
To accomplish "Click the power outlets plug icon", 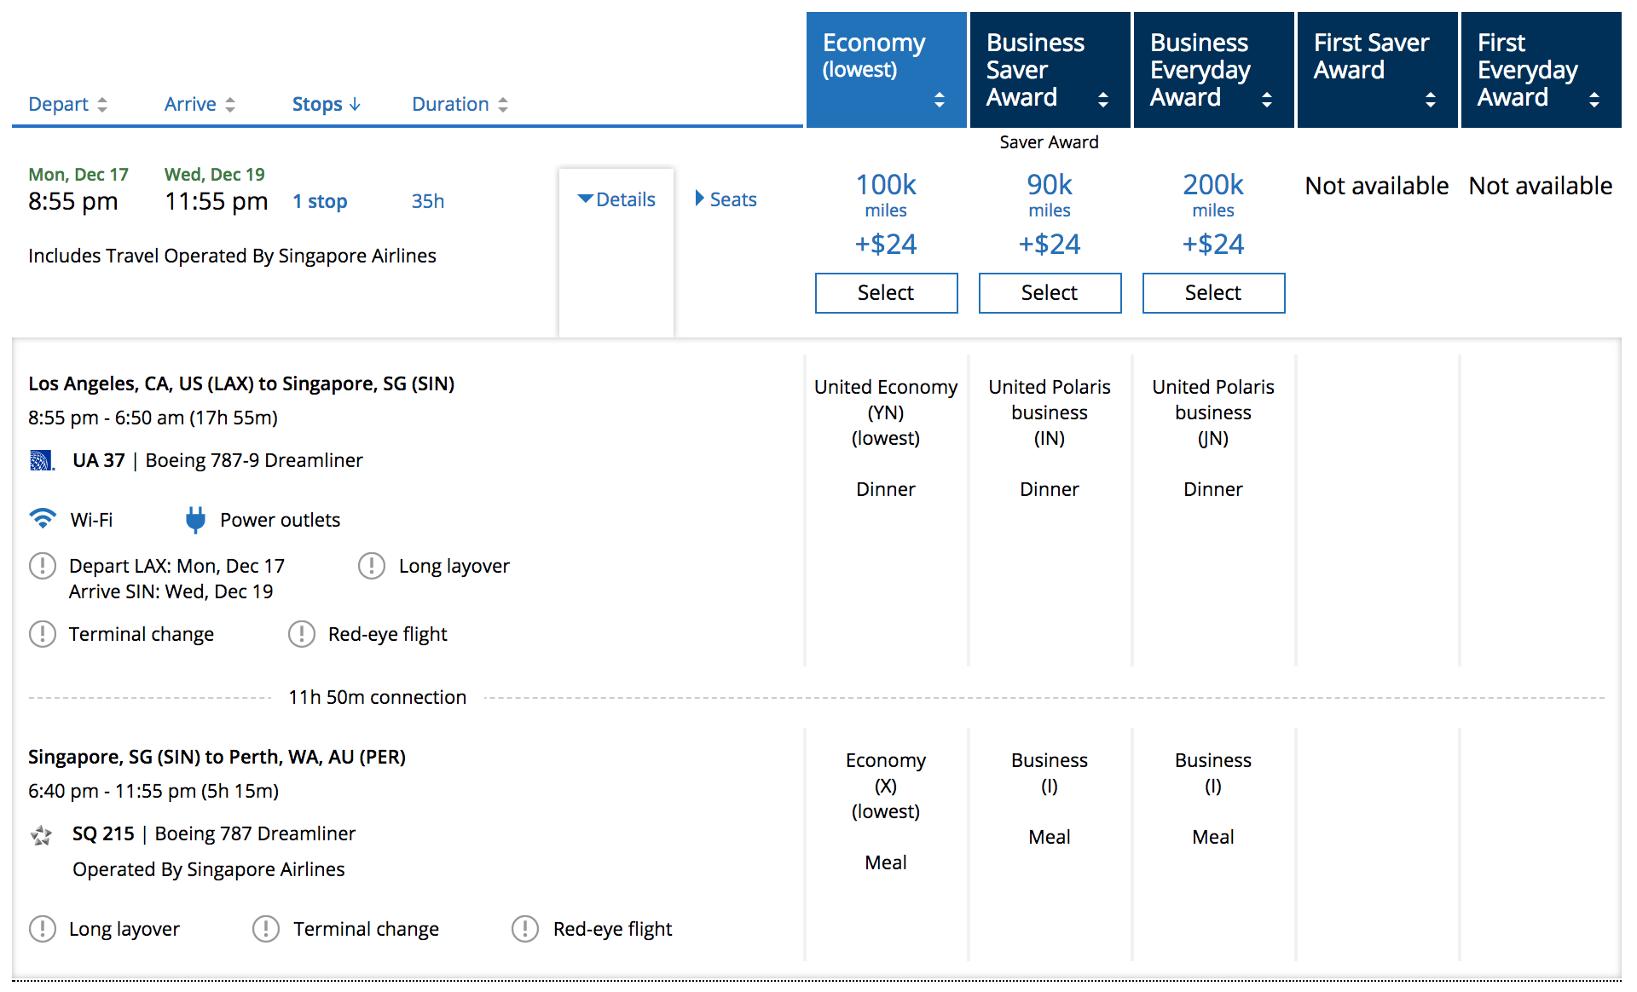I will coord(195,520).
